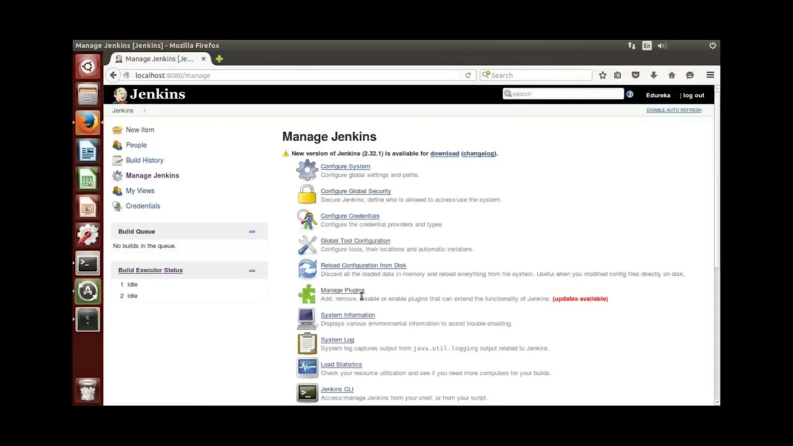
Task: Bookmark this page with the star icon
Action: click(x=602, y=75)
